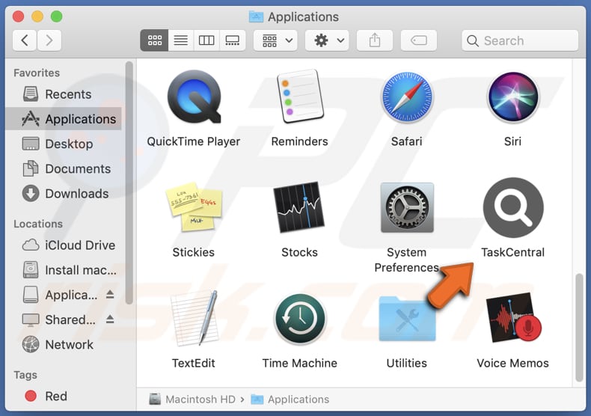This screenshot has height=416, width=591.
Task: Click the QuickTime Player name label
Action: click(193, 141)
